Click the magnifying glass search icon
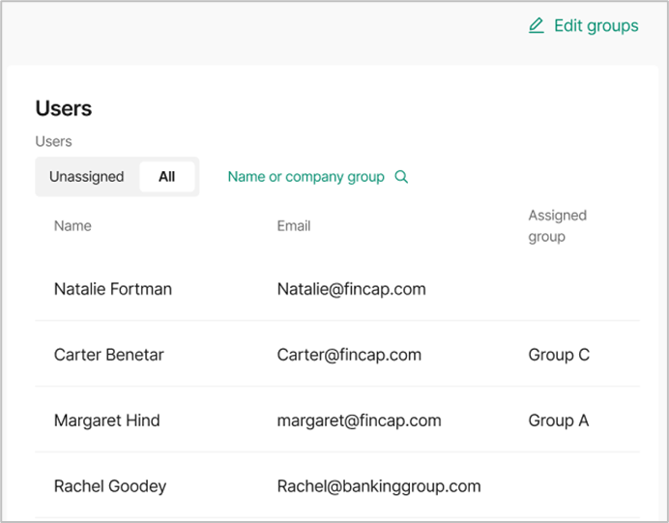The height and width of the screenshot is (523, 669). 402,177
